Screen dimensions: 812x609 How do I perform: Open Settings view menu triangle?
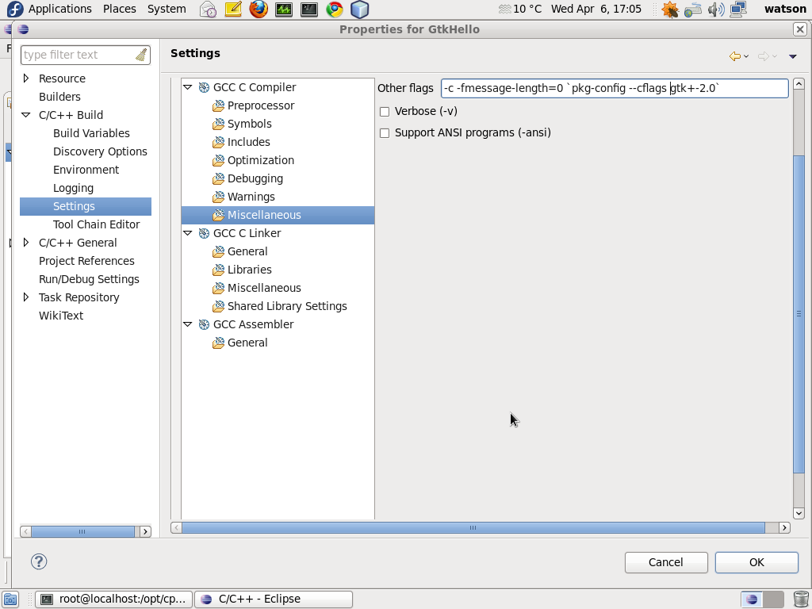[792, 56]
